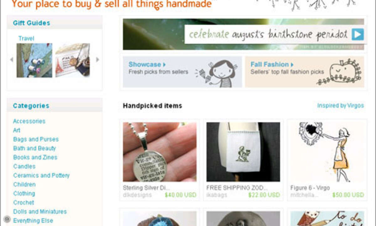Open the Candles category

tap(24, 166)
